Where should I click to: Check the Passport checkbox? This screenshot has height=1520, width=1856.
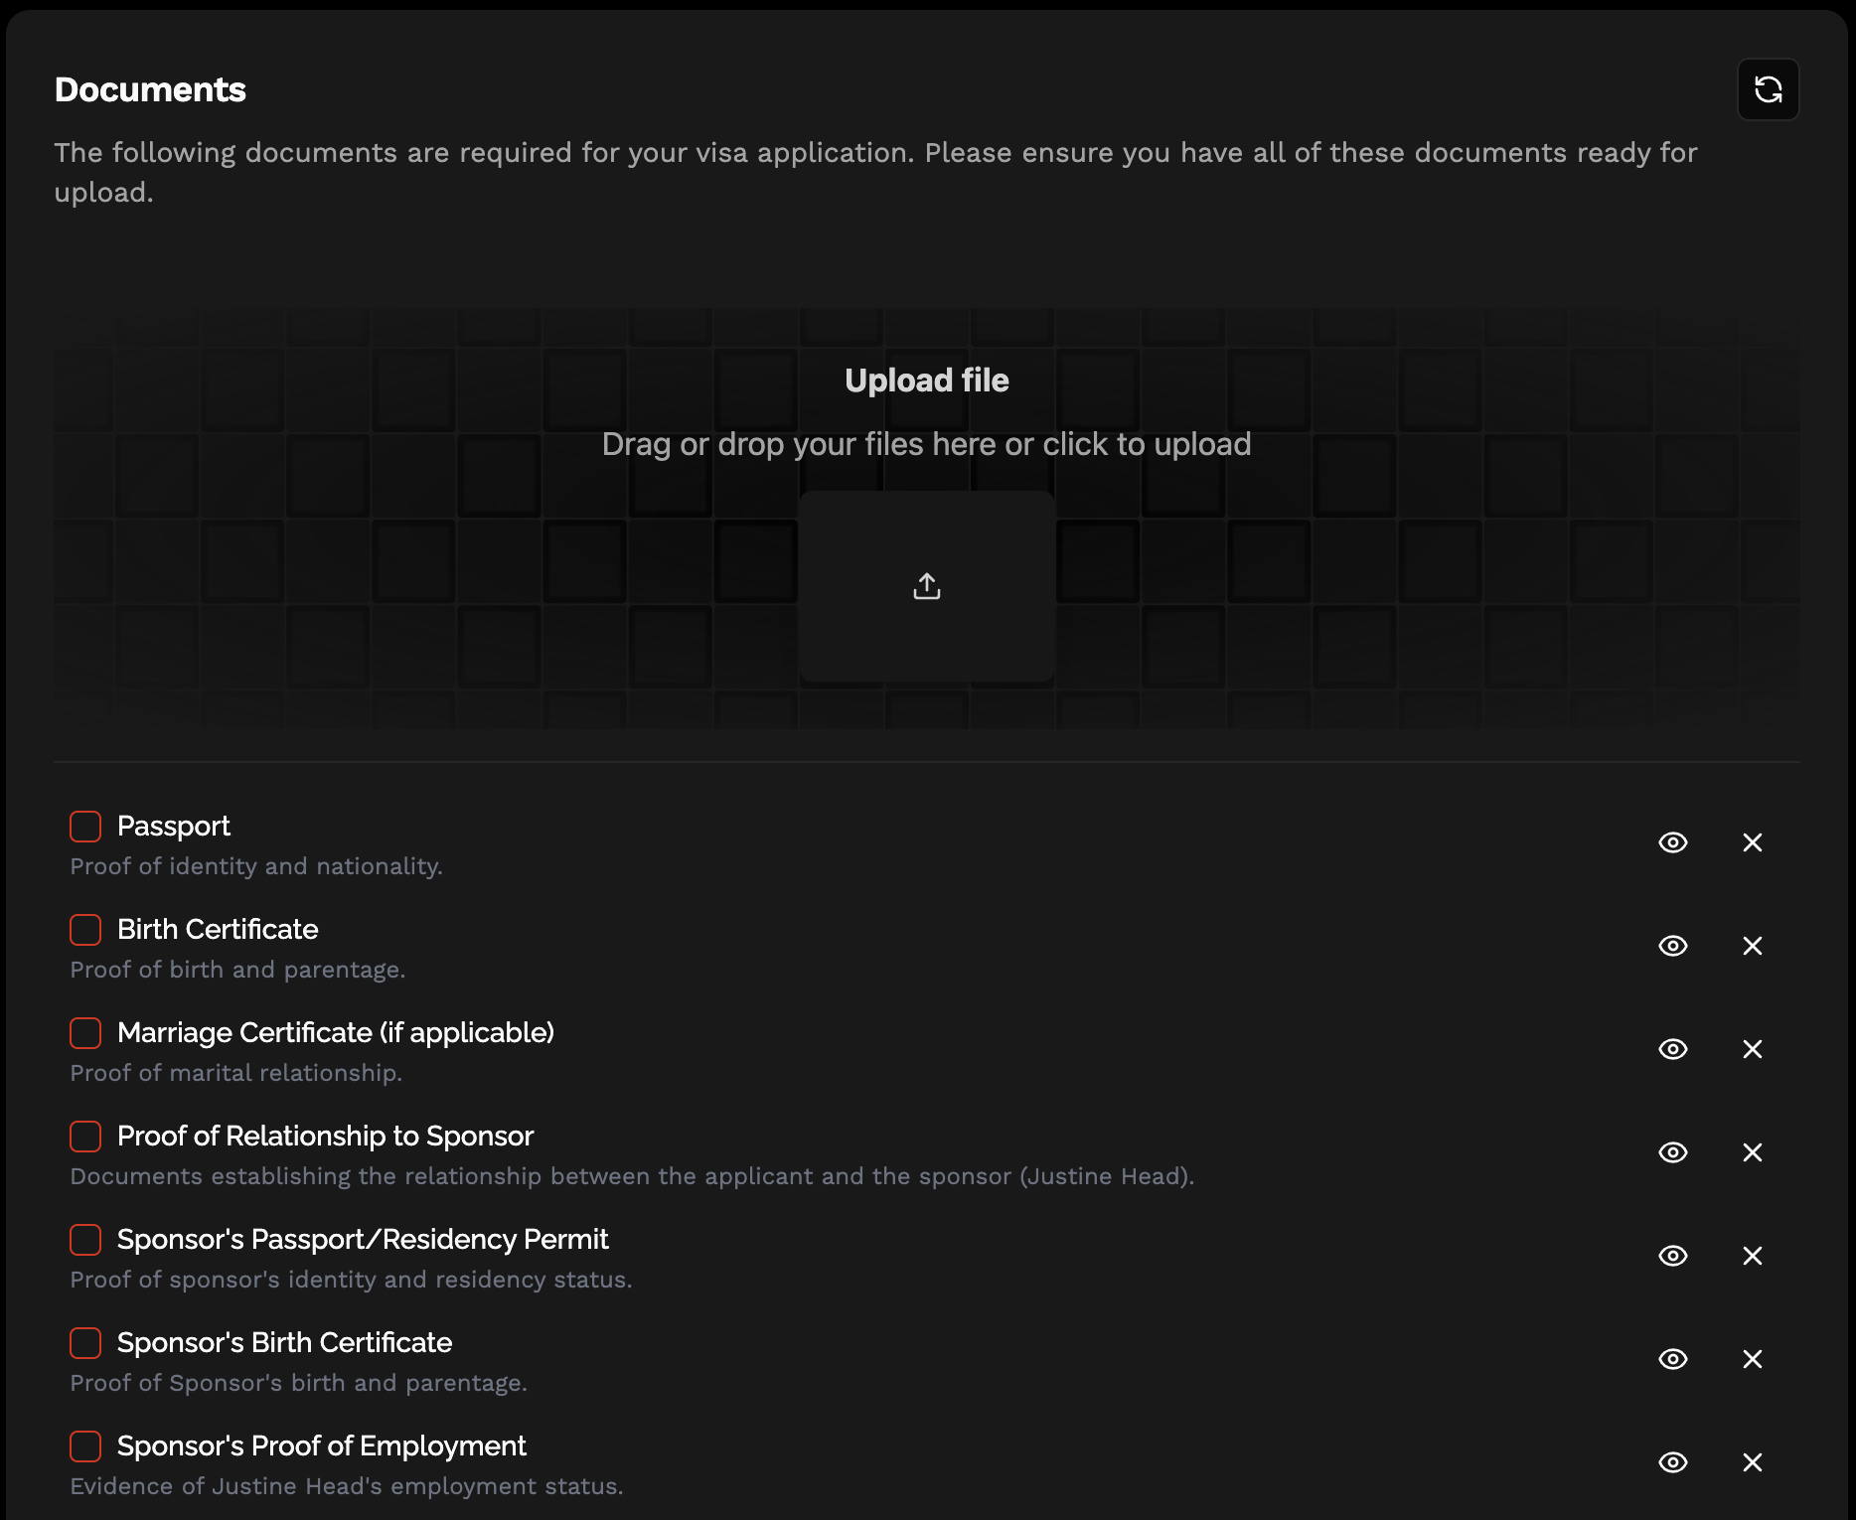85,827
